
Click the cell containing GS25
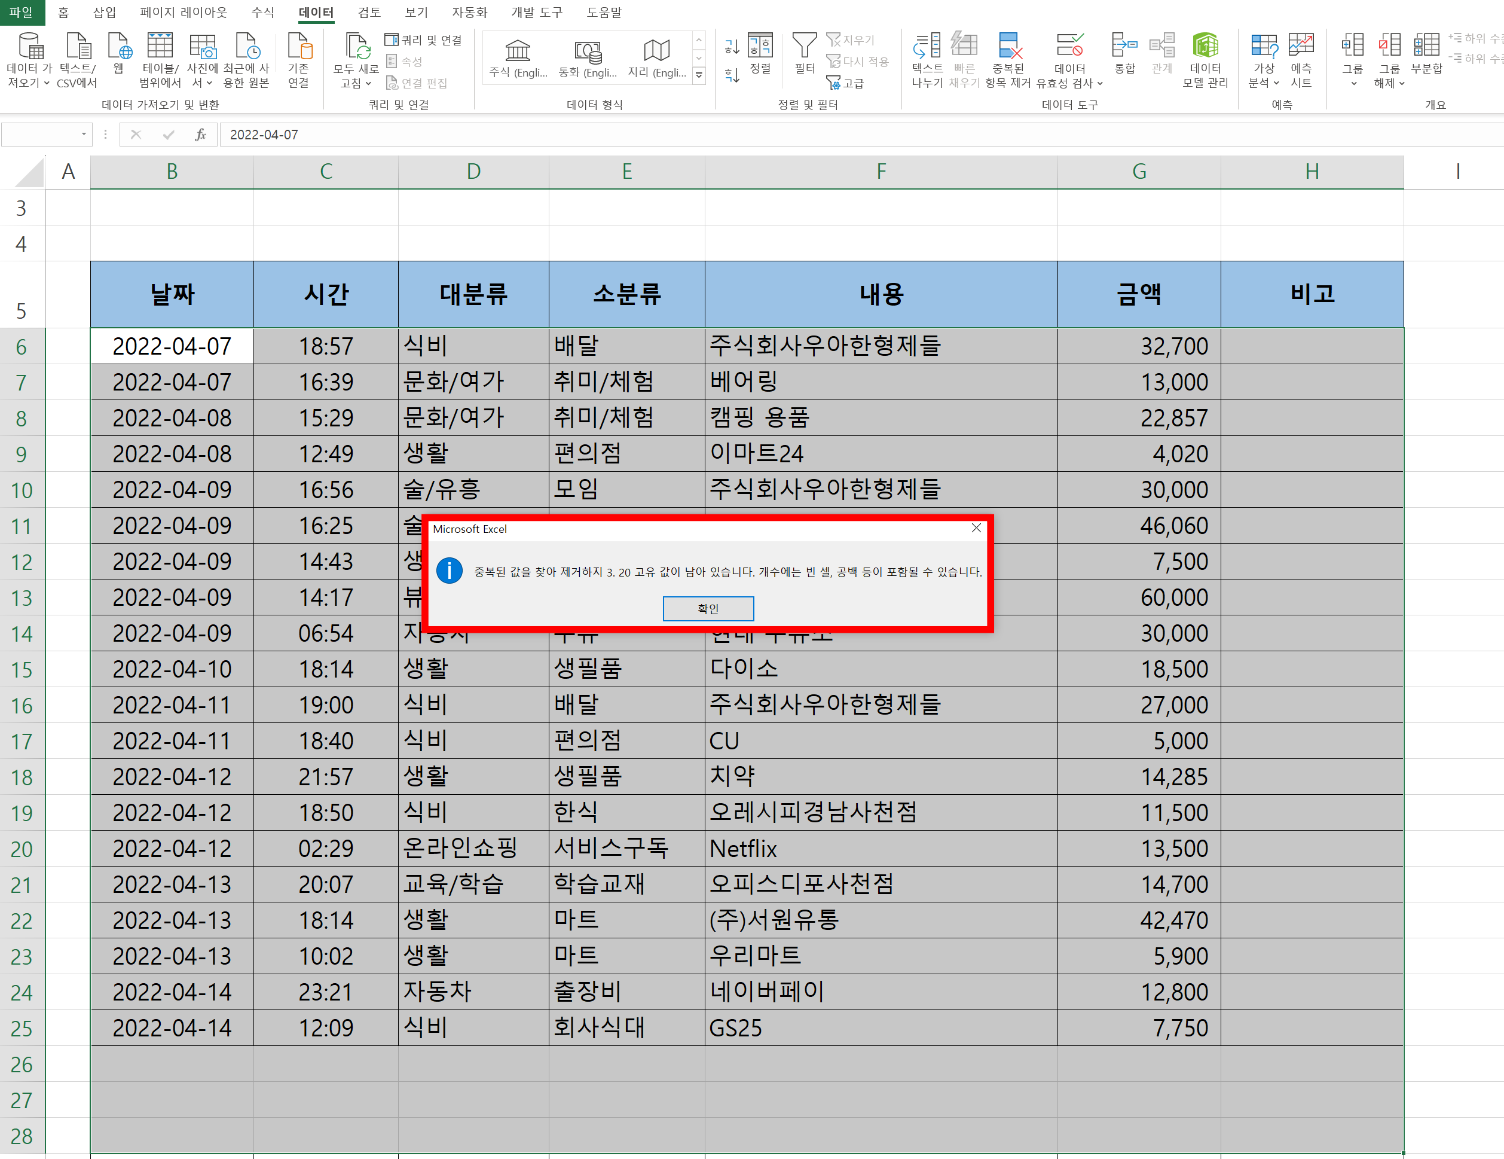[881, 1027]
